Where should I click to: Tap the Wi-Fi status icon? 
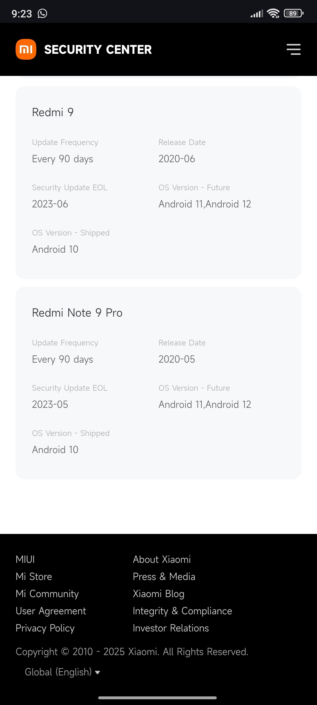[x=273, y=13]
